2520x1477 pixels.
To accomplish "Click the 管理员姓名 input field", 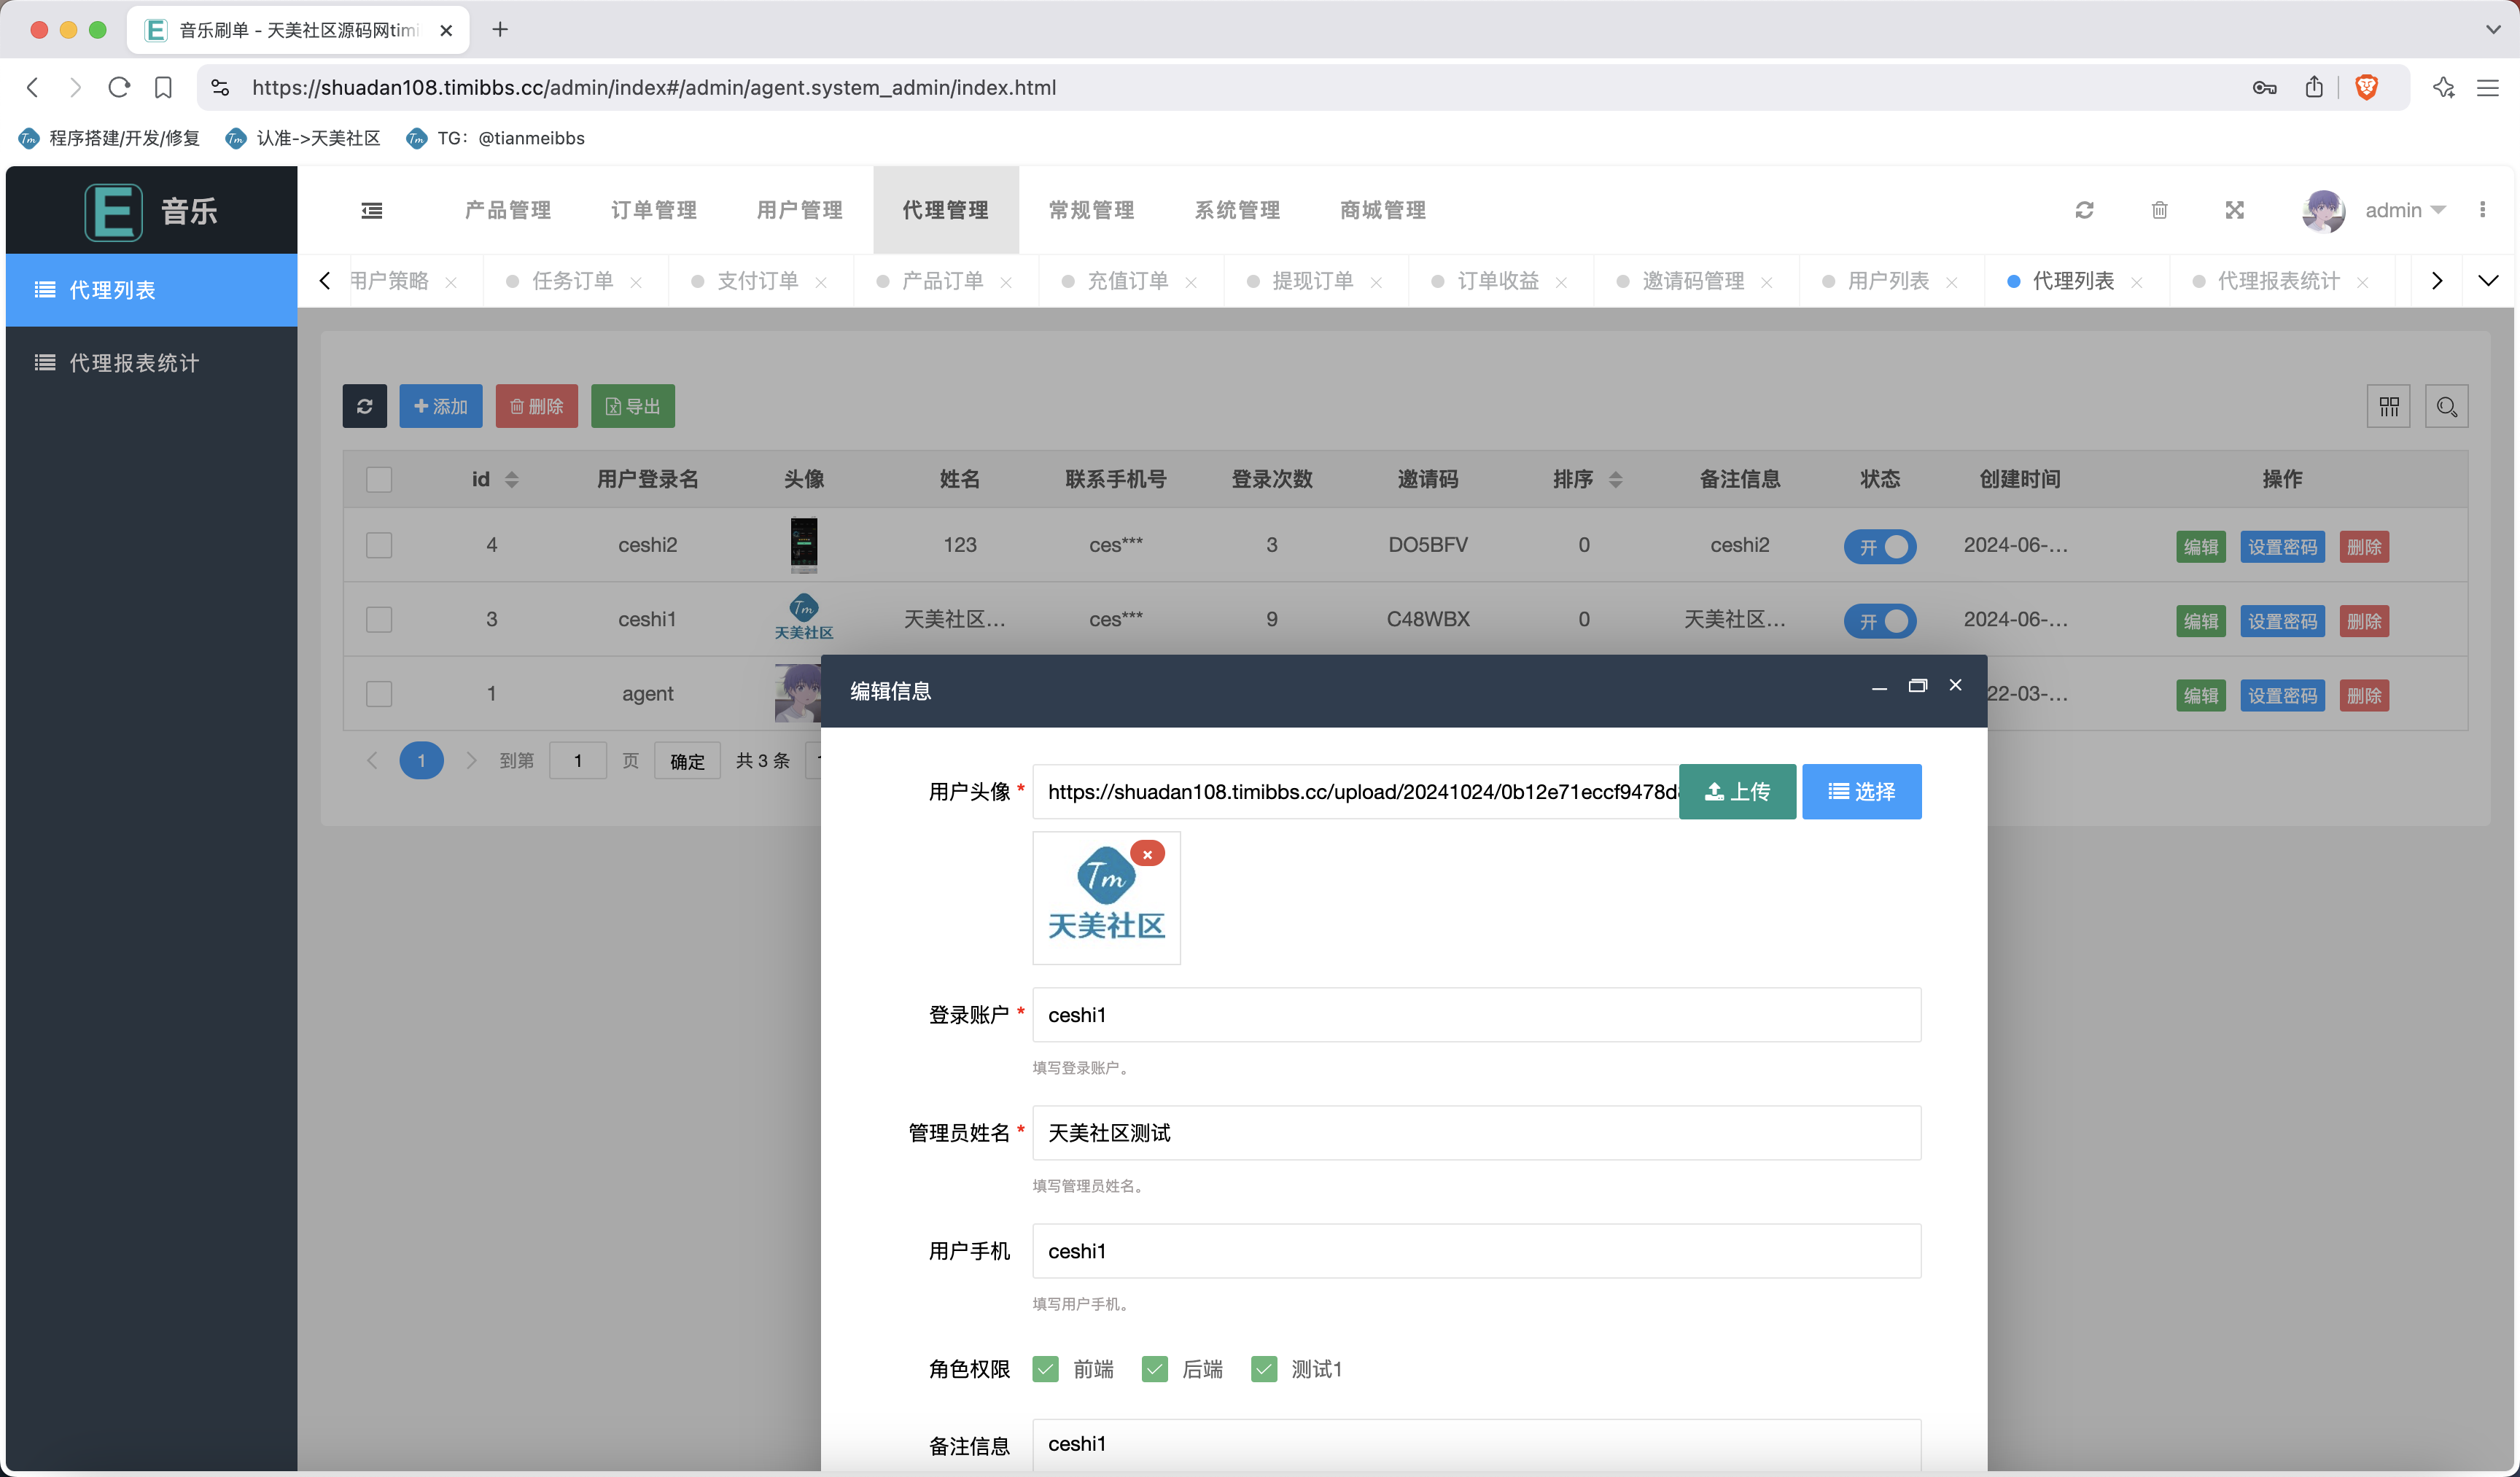I will click(x=1476, y=1133).
